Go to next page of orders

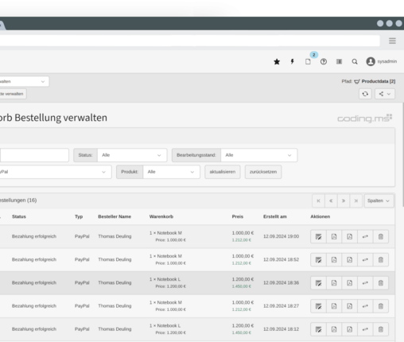344,200
